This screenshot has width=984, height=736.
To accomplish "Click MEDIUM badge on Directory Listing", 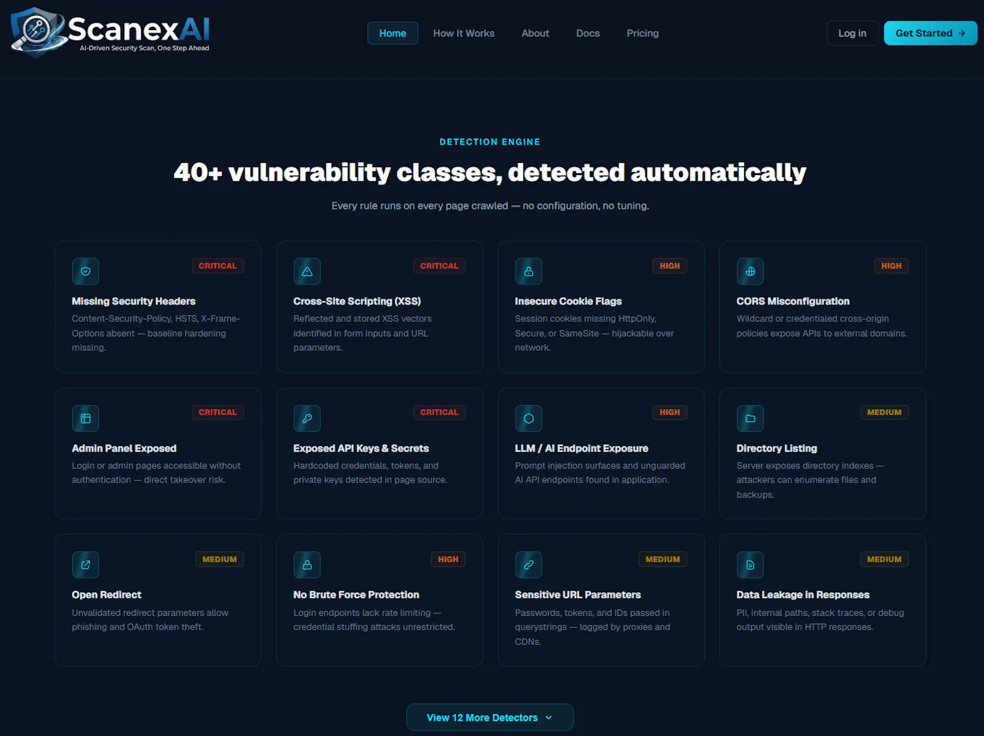I will pyautogui.click(x=884, y=412).
